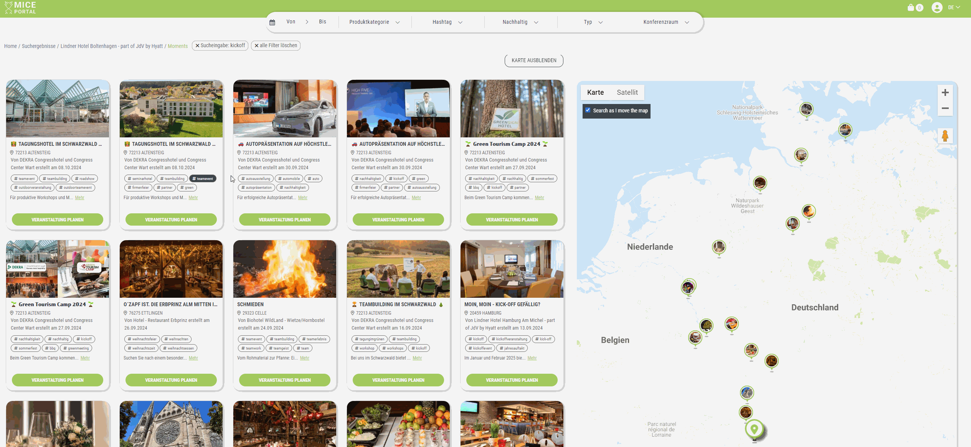This screenshot has width=971, height=447.
Task: Open the user account profile icon
Action: (x=937, y=7)
